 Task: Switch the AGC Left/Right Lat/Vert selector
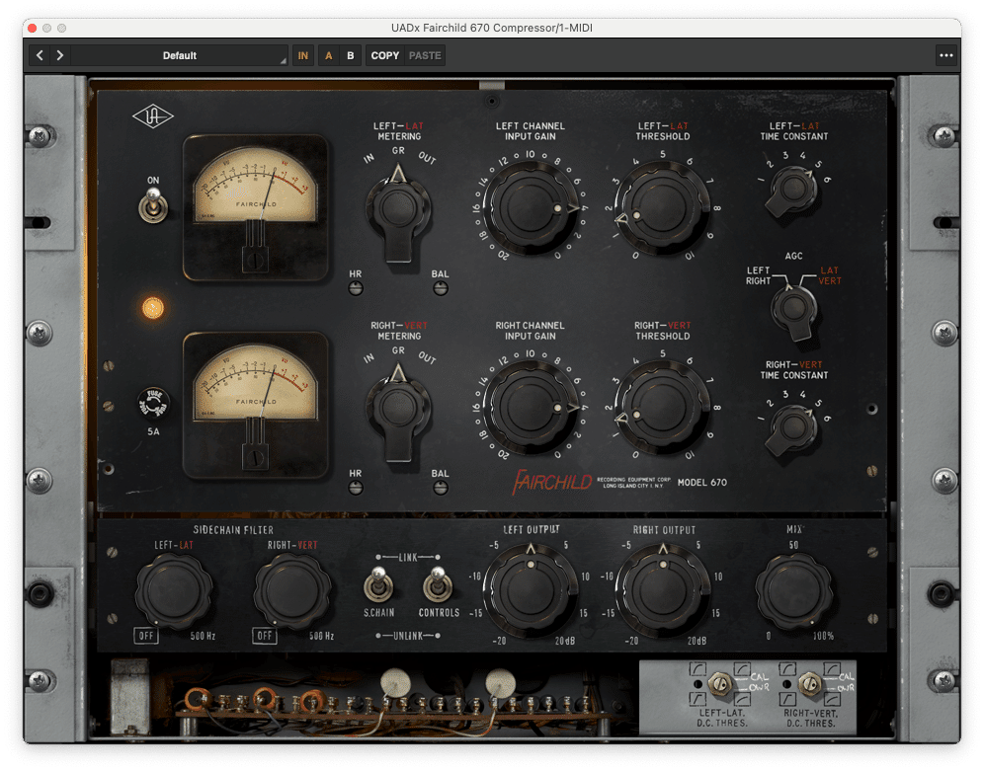pyautogui.click(x=794, y=310)
